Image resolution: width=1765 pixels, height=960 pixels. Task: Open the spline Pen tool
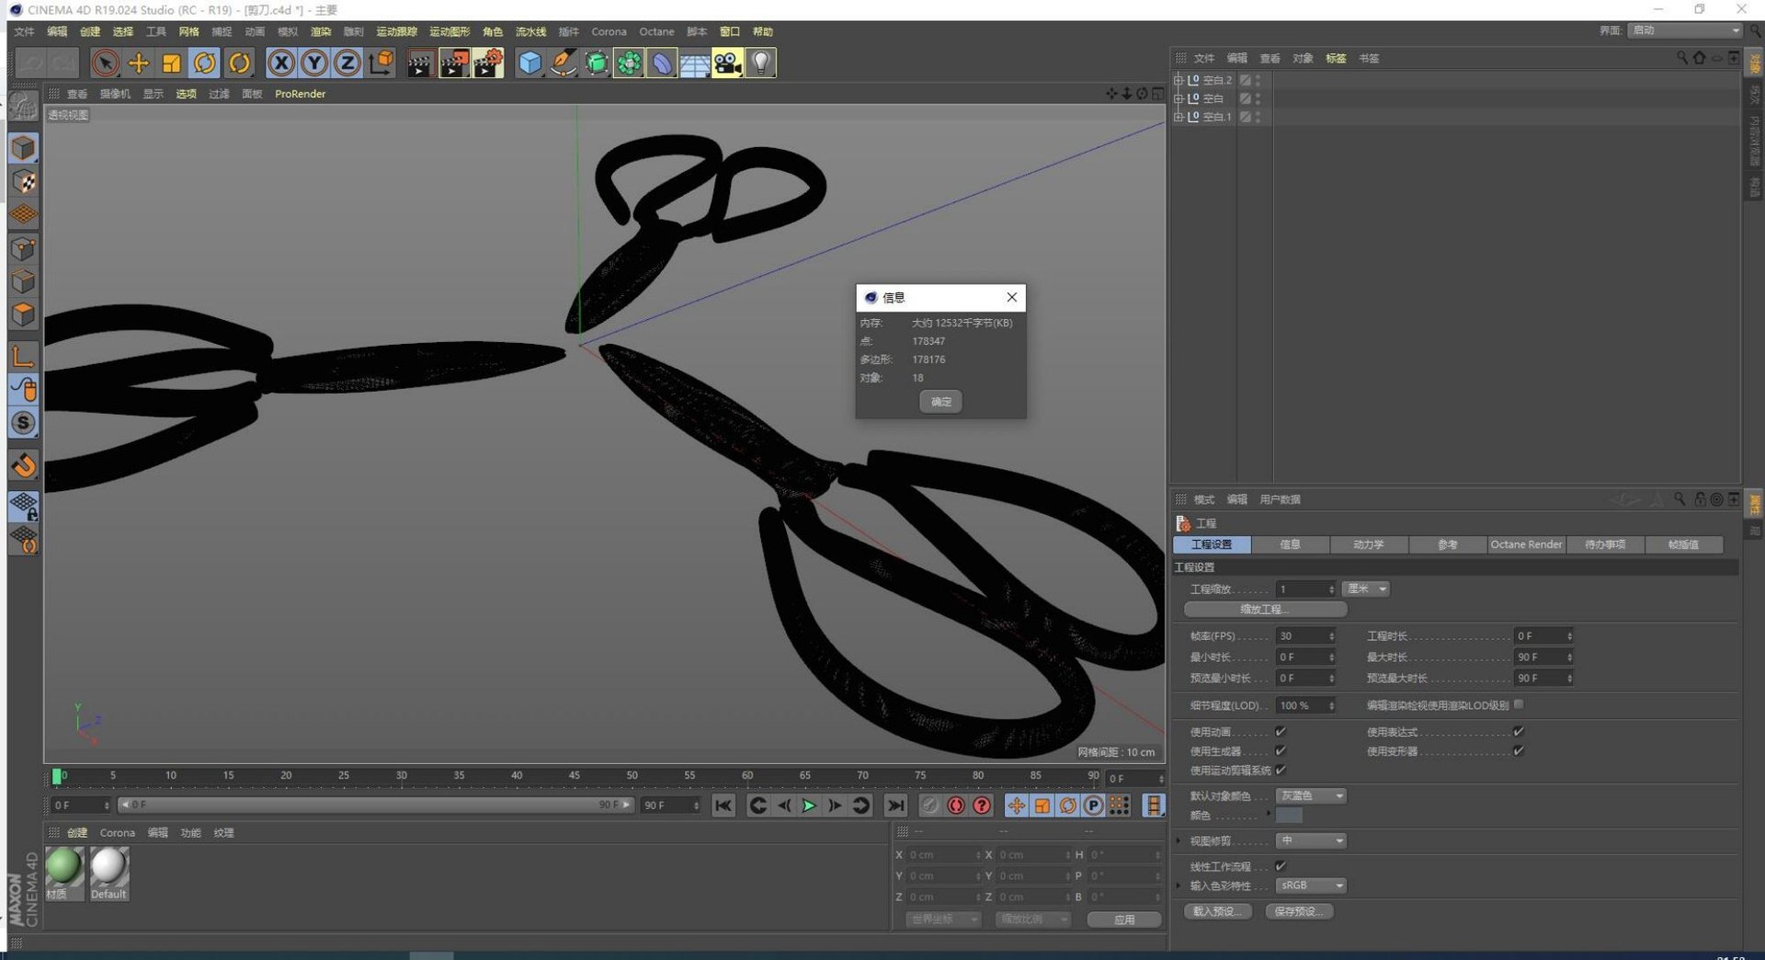[564, 63]
